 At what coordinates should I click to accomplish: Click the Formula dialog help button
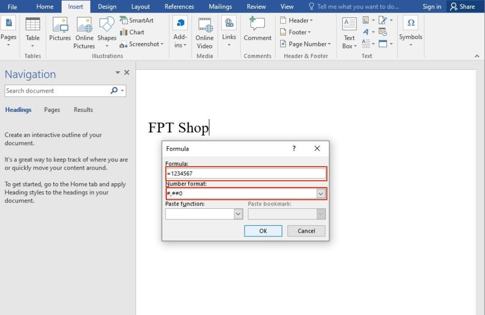294,148
